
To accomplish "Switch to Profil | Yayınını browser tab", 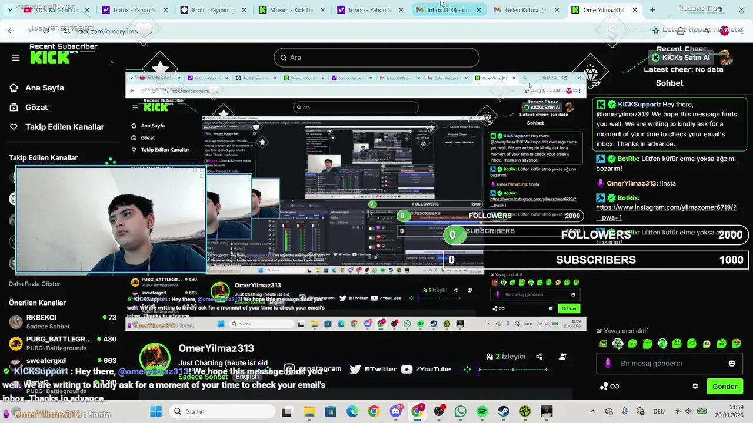I will [x=213, y=10].
